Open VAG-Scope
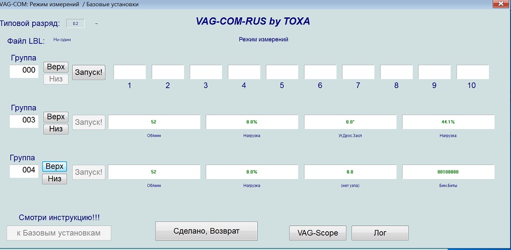511x250 pixels. (x=318, y=233)
